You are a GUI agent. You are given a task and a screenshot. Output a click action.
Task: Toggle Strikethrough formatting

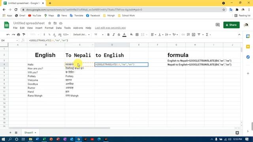(x=119, y=35)
